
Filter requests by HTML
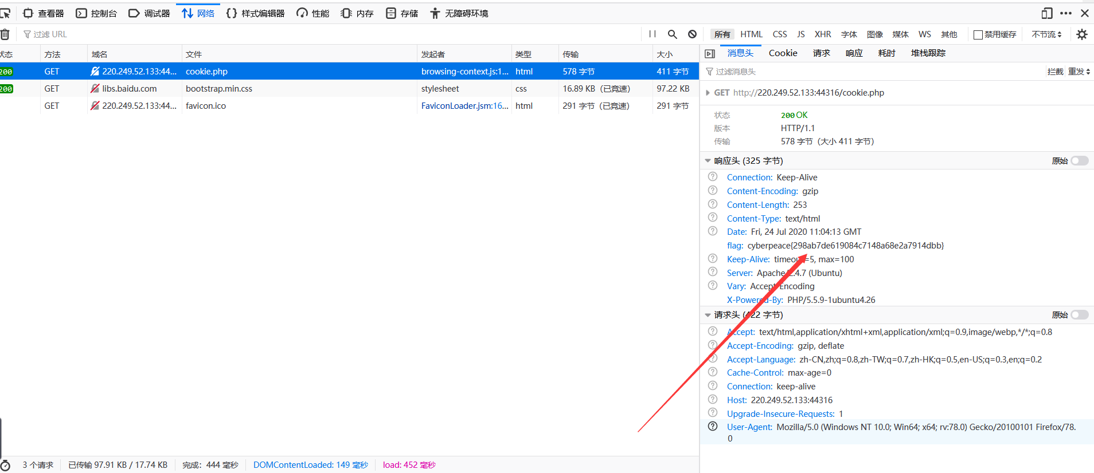(x=751, y=34)
